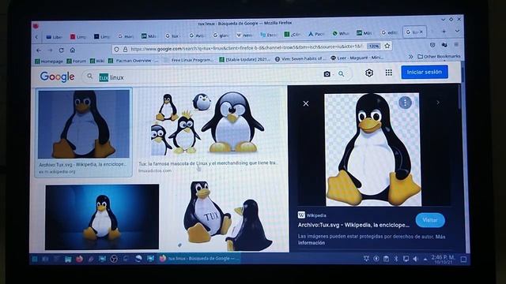Open a new tab with plus button

[444, 32]
